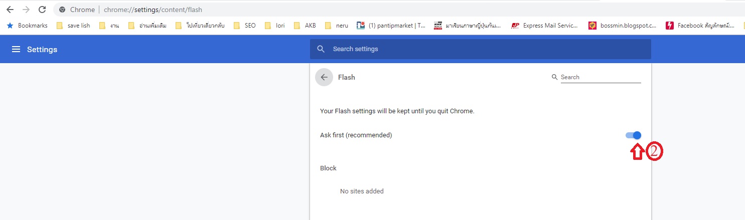Open the neru bookmark folder
Viewport: 745px width, 220px height.
(336, 26)
